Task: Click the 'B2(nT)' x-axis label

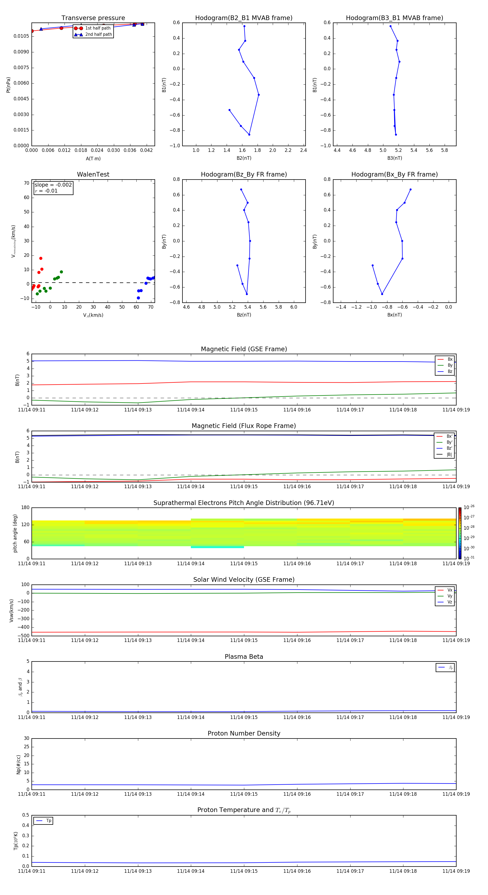Action: (244, 158)
